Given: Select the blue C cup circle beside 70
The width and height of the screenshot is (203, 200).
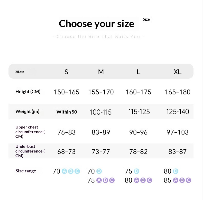Looking at the screenshot, I should pyautogui.click(x=77, y=171).
